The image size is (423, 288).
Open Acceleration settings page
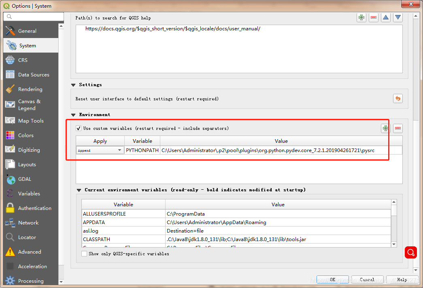coord(31,267)
